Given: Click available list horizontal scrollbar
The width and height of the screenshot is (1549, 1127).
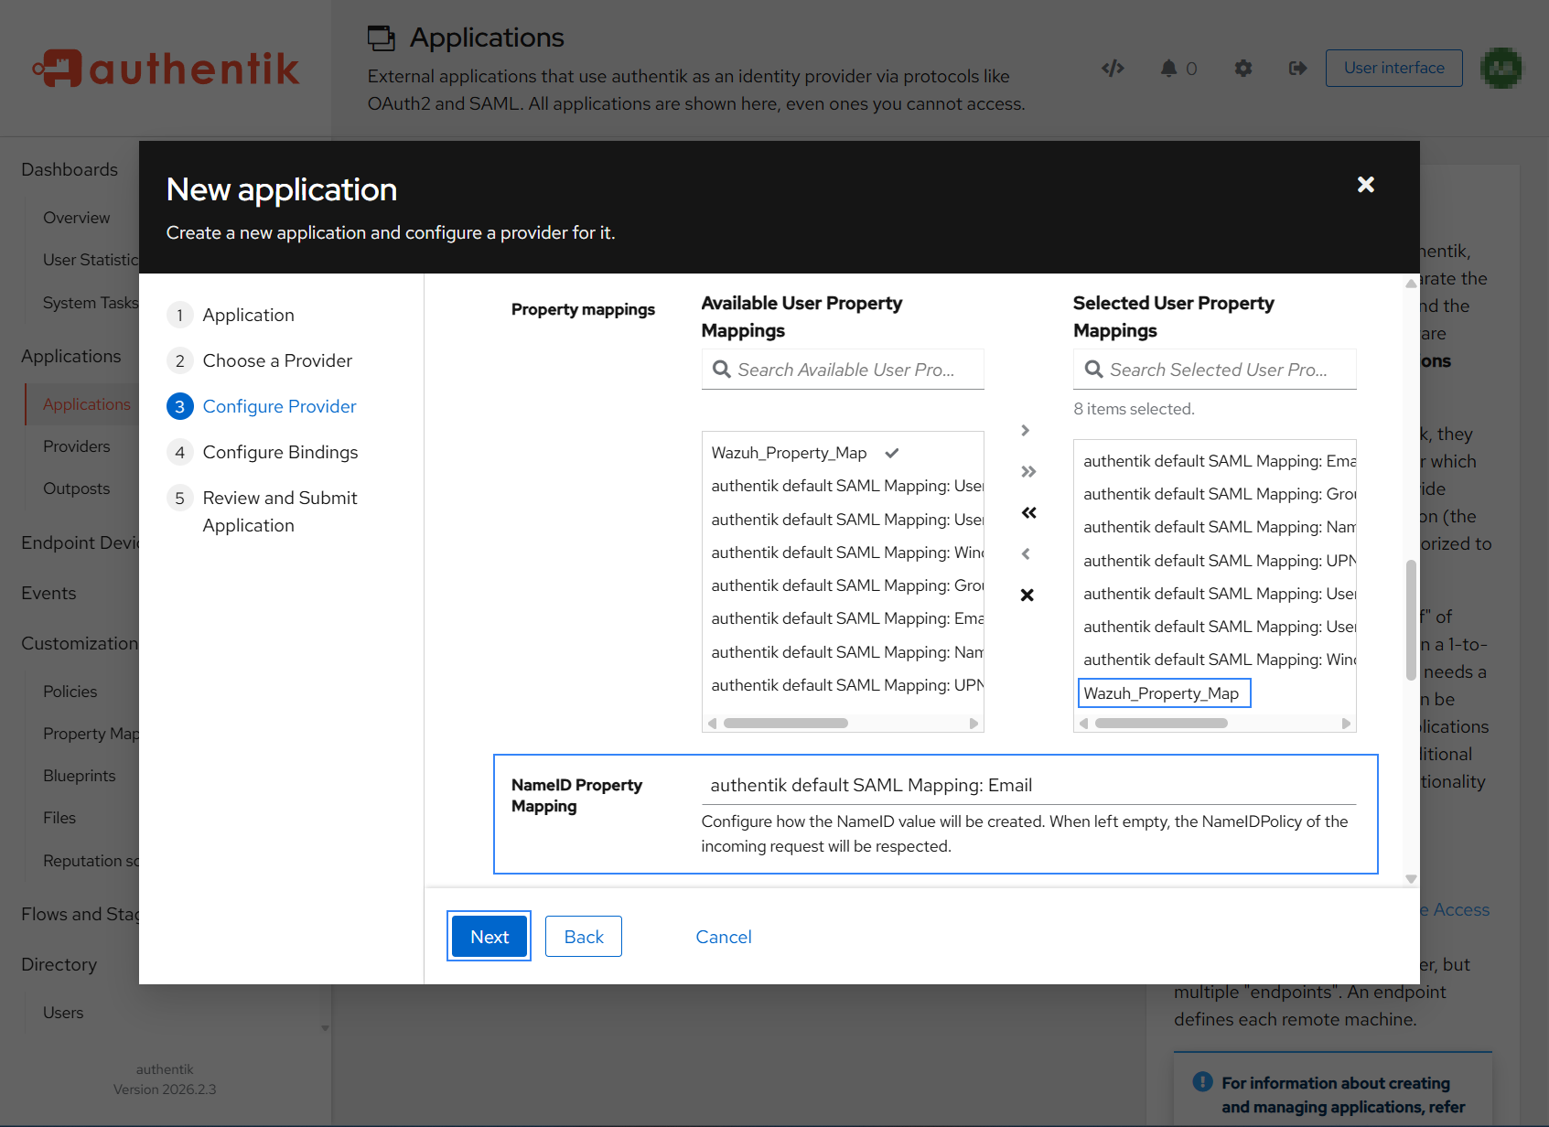Looking at the screenshot, I should pyautogui.click(x=786, y=723).
